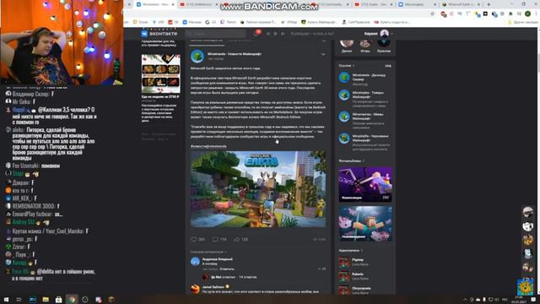Image resolution: width=540 pixels, height=304 pixels.
Task: Open File Explorer from taskbar
Action: point(46,300)
